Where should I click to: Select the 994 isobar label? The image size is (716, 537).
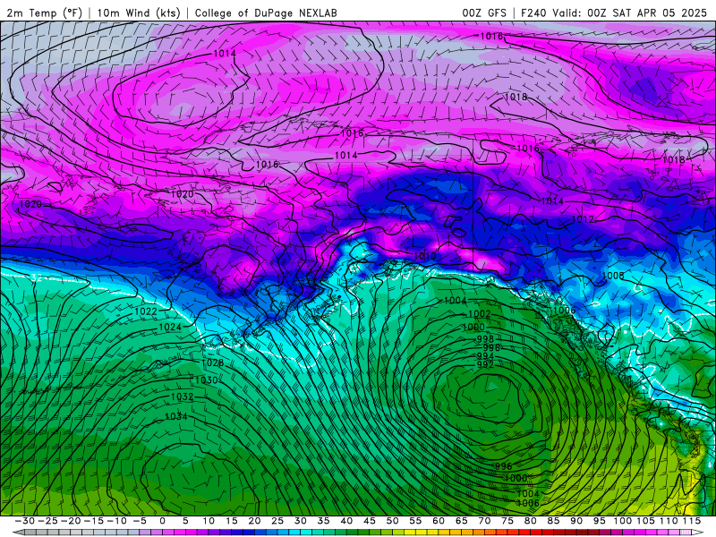[x=485, y=355]
